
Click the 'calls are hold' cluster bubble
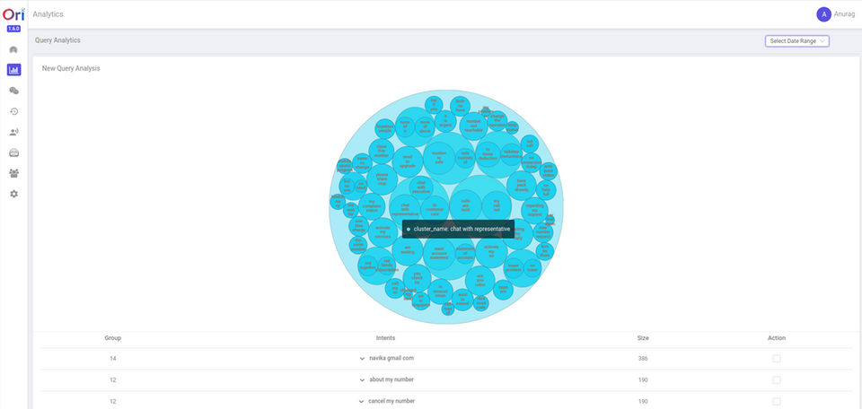point(465,205)
